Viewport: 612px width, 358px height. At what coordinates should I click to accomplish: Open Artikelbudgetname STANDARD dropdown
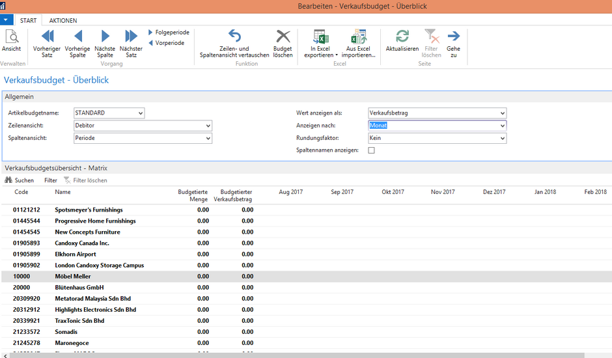tap(141, 113)
